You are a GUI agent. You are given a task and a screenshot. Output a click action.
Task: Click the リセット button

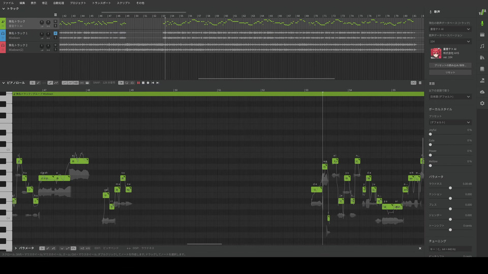click(x=450, y=73)
